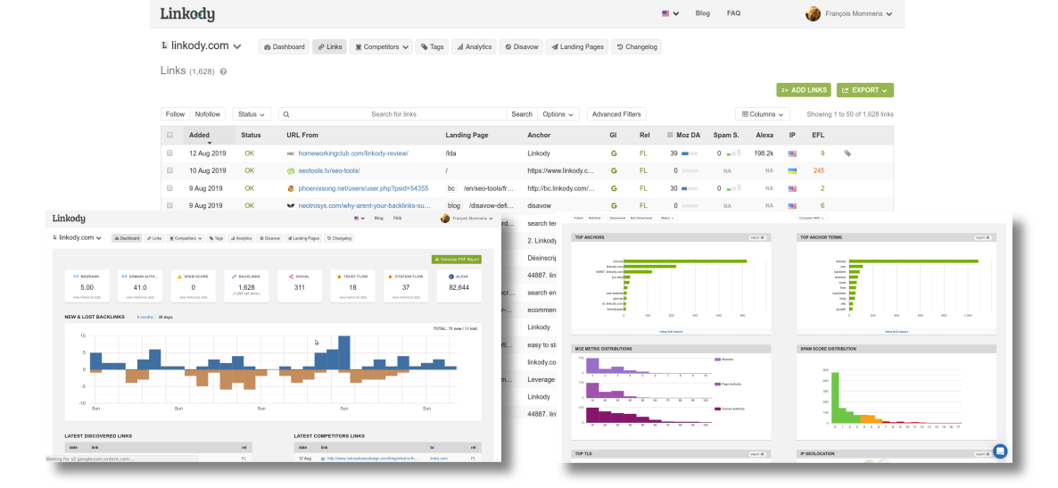
Task: Click the Trust Flow star card in the Dashboard
Action: pyautogui.click(x=353, y=287)
